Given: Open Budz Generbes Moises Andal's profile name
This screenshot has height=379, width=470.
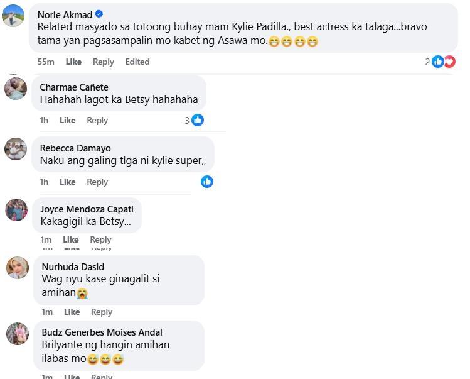Looking at the screenshot, I should click(x=102, y=332).
